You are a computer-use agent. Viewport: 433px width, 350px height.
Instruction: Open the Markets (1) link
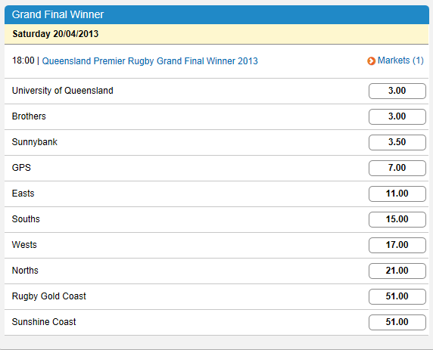point(400,60)
